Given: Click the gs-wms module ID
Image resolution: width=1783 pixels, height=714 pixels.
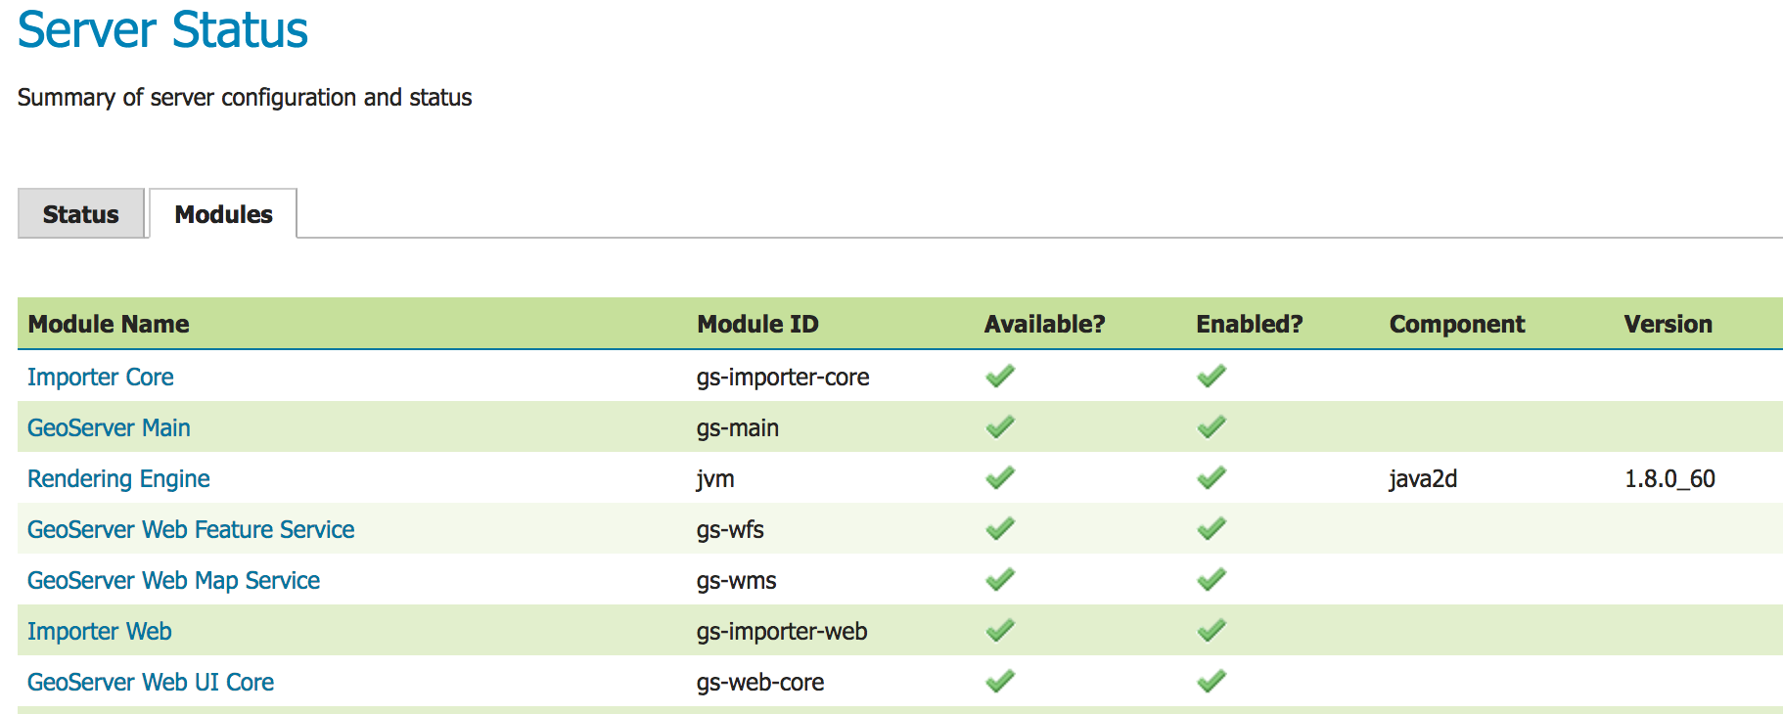Looking at the screenshot, I should pos(737,581).
